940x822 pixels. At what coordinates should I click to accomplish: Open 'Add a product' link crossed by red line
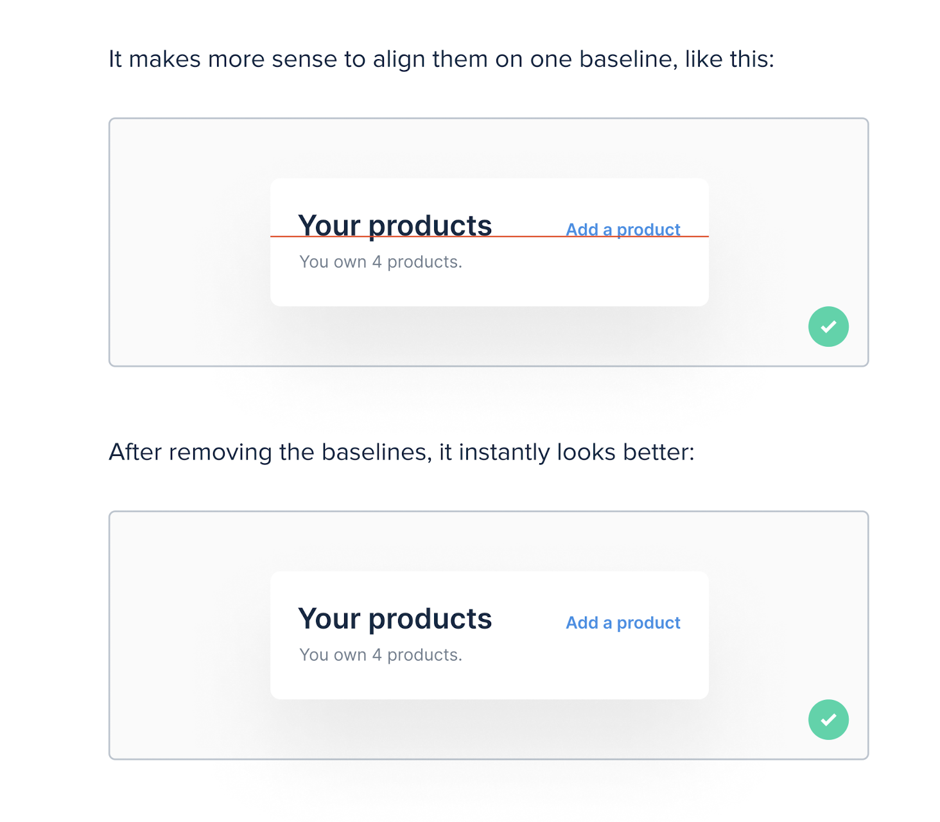pyautogui.click(x=623, y=230)
